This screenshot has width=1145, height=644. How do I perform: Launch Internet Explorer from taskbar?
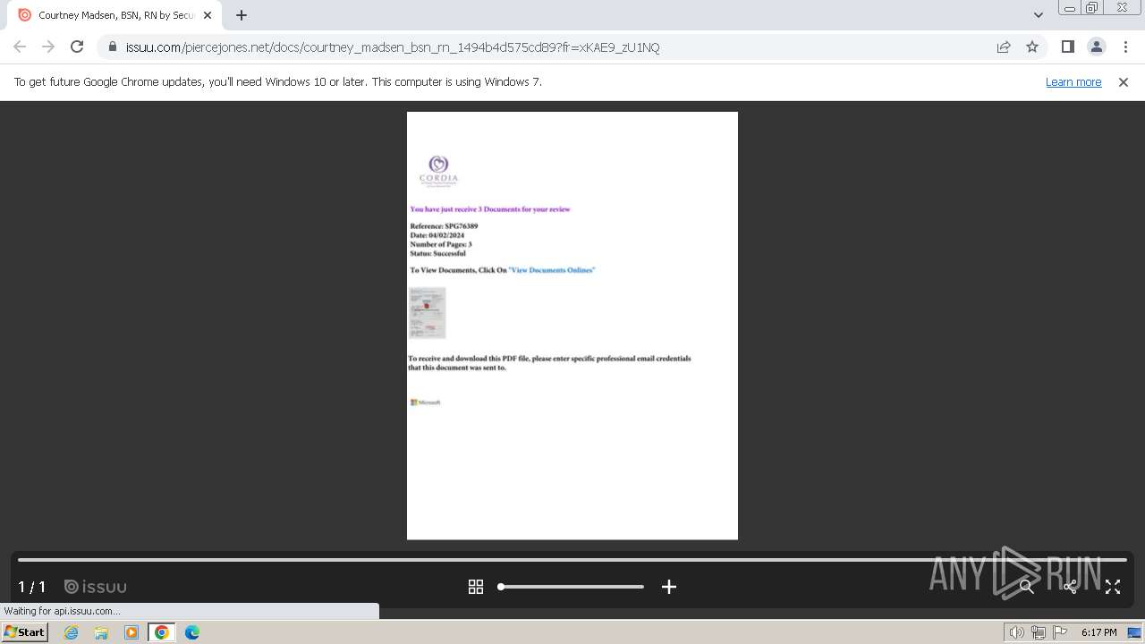pyautogui.click(x=72, y=632)
